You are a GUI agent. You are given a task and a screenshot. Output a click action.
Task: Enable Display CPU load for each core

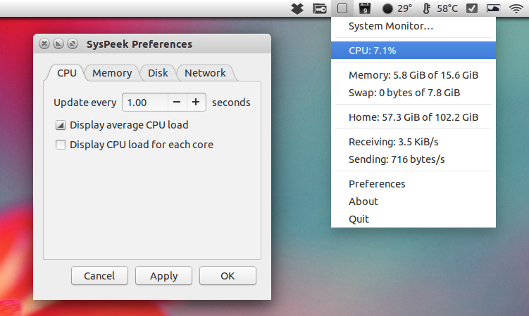[61, 145]
